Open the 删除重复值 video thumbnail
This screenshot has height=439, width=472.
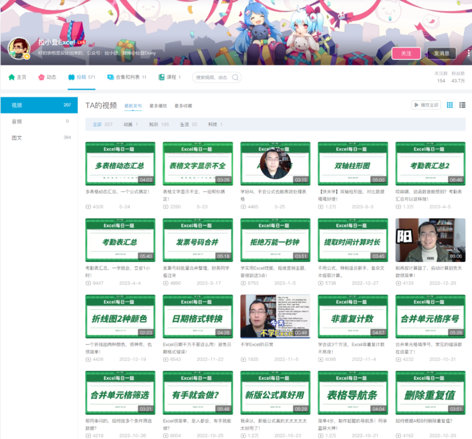pyautogui.click(x=431, y=393)
